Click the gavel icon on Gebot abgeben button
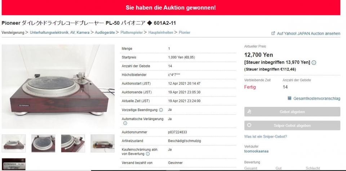Viewport: 346px width, 171px height. (x=249, y=112)
